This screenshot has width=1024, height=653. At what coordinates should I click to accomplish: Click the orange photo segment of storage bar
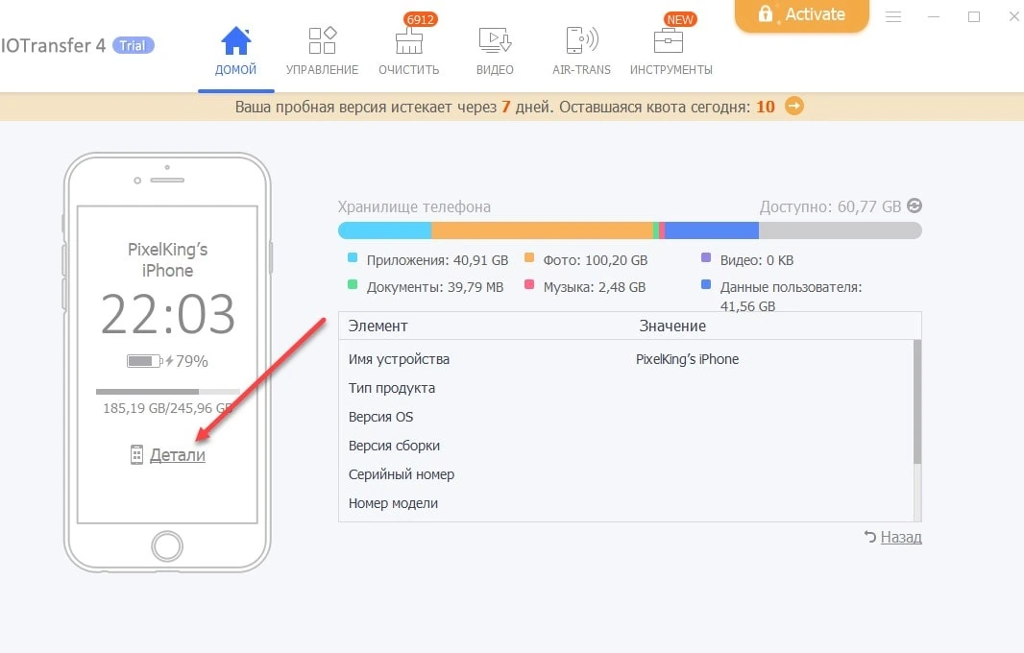542,230
